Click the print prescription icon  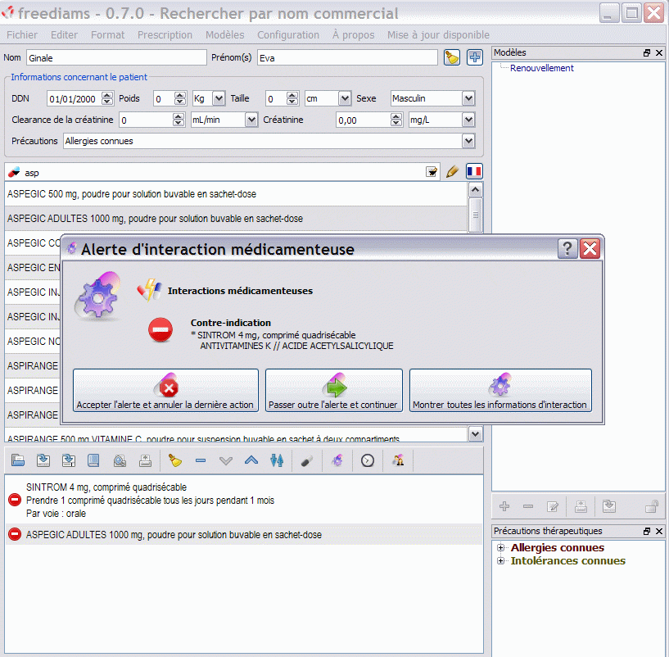click(x=145, y=460)
